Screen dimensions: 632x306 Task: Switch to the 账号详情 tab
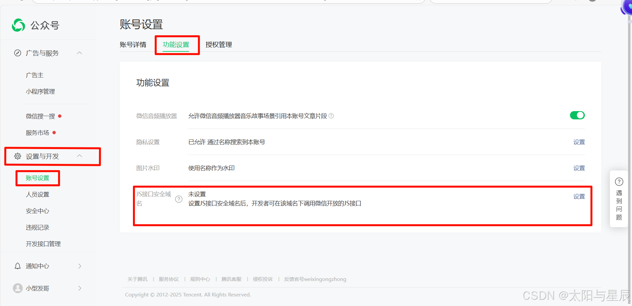coord(133,45)
